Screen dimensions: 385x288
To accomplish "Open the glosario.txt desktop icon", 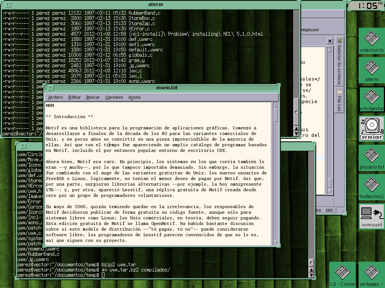I will (371, 157).
